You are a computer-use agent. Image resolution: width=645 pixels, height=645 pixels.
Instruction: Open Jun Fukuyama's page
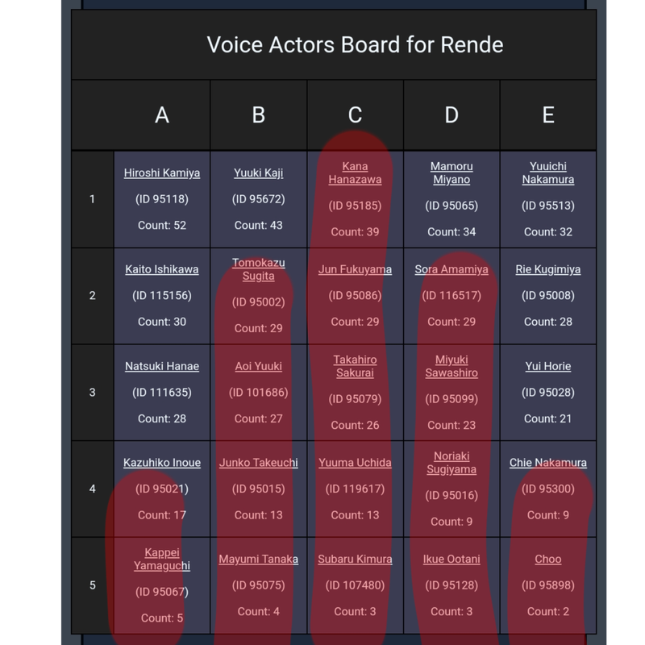click(355, 269)
